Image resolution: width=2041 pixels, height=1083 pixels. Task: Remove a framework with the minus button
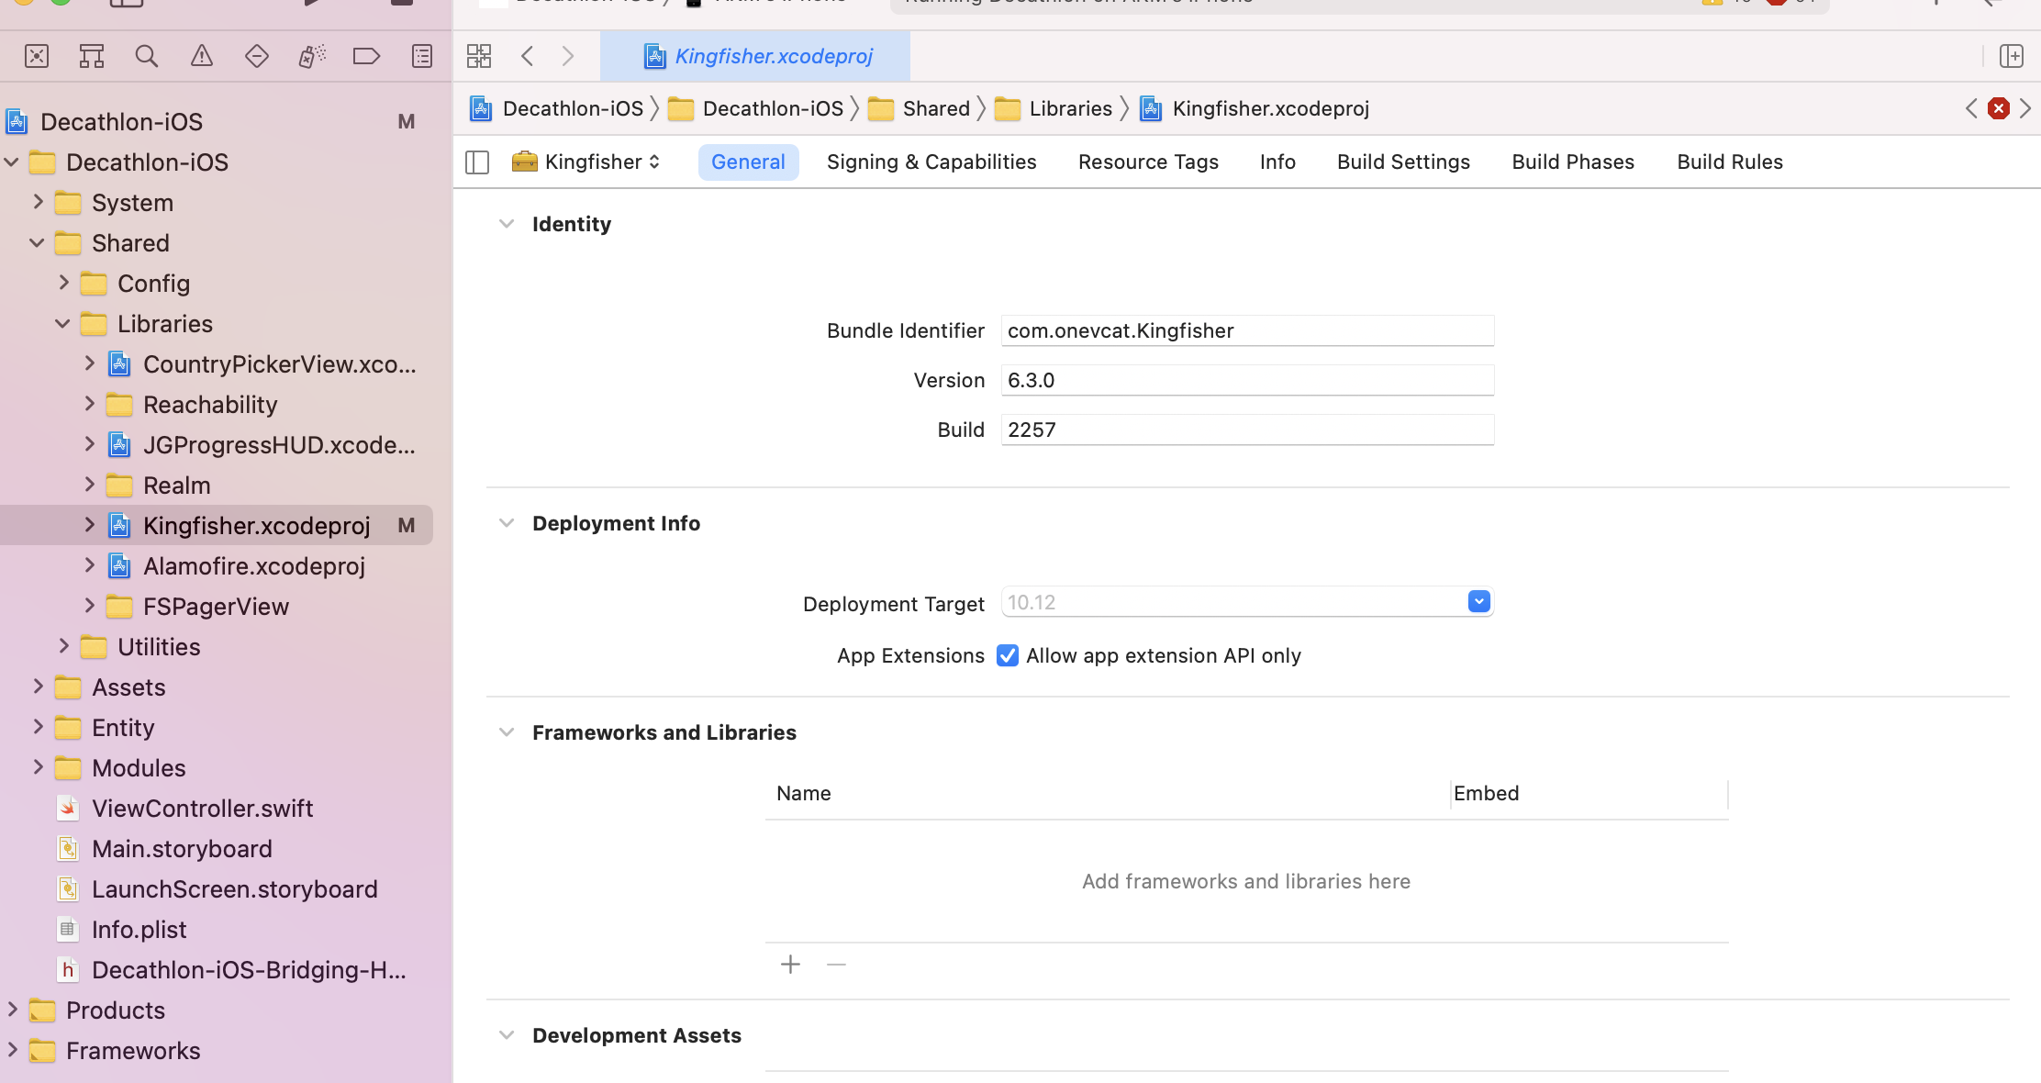tap(835, 965)
